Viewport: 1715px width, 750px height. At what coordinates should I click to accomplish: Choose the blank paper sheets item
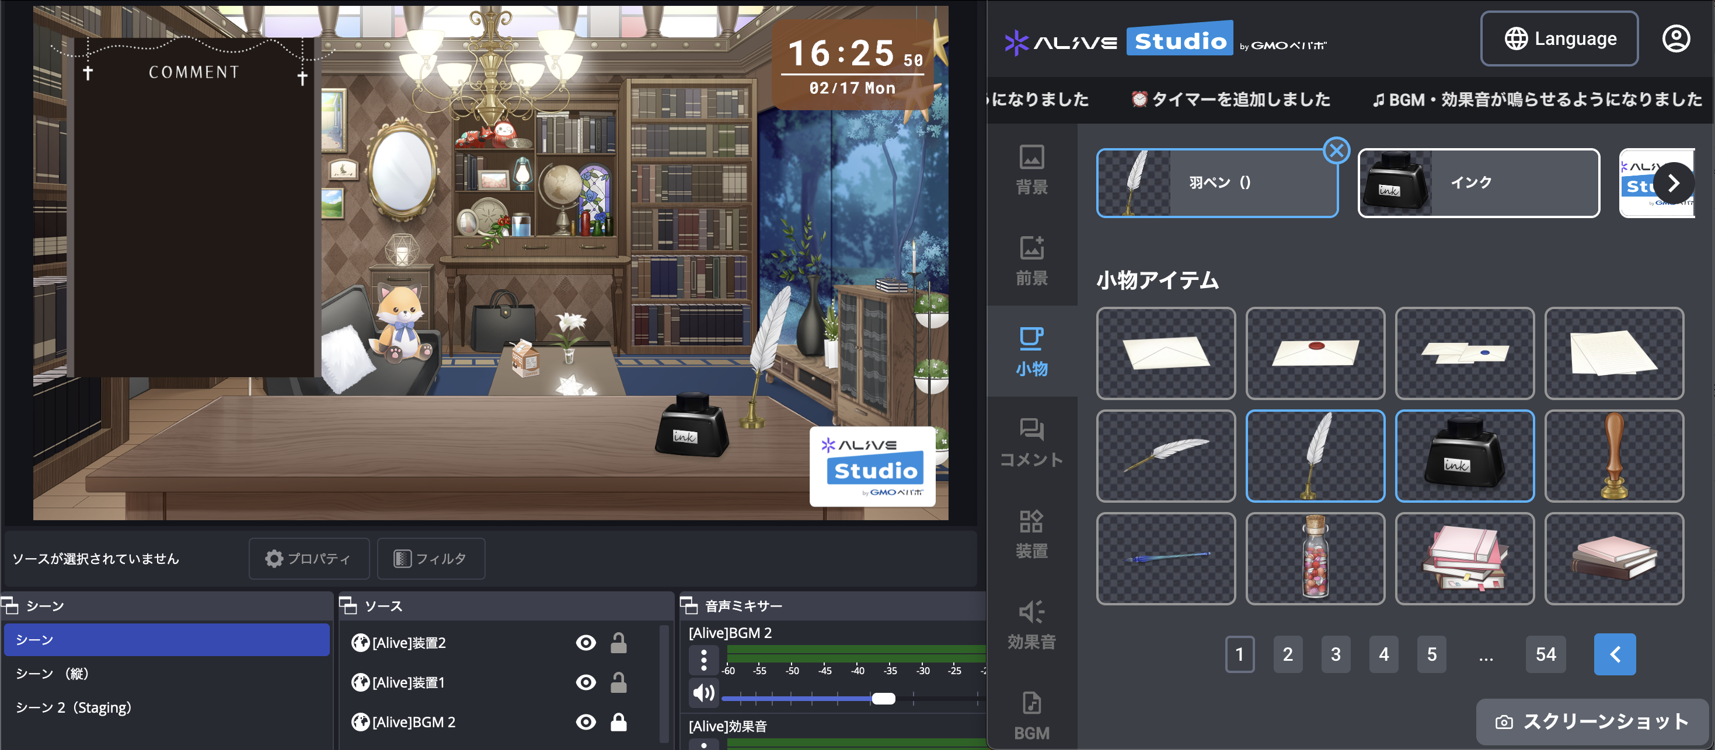[x=1614, y=353]
